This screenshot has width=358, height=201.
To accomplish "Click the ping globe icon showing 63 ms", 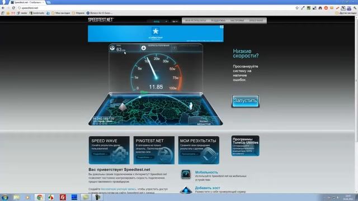I will click(x=112, y=48).
